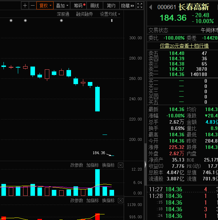Open the 复权 adjustment dropdown
Image resolution: width=218 pixels, height=220 pixels.
click(x=45, y=6)
